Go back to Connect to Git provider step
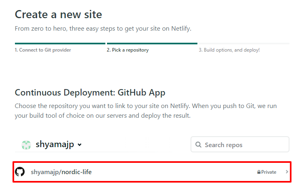The image size is (304, 185). [43, 50]
